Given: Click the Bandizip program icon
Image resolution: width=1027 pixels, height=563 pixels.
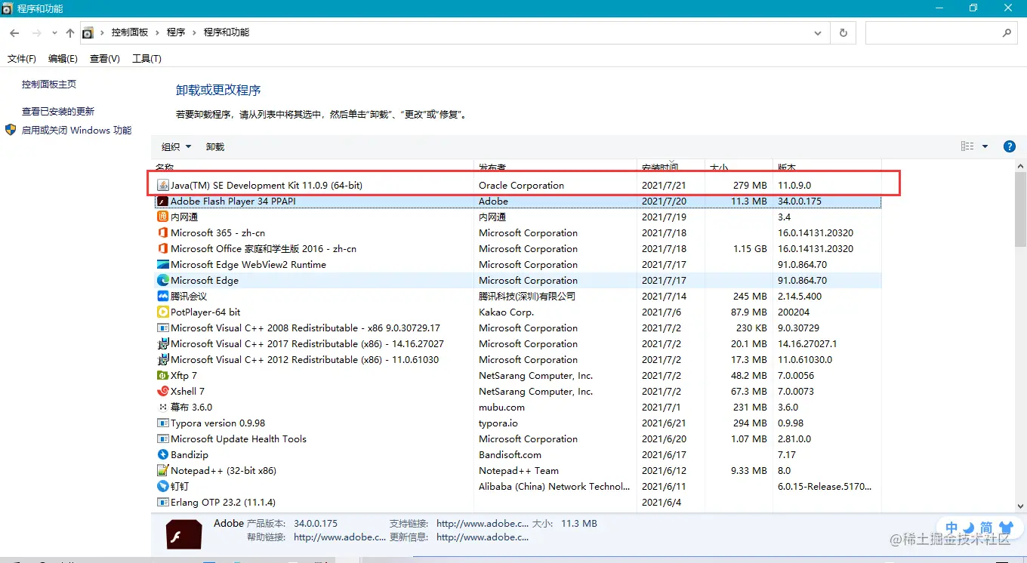Looking at the screenshot, I should point(162,455).
